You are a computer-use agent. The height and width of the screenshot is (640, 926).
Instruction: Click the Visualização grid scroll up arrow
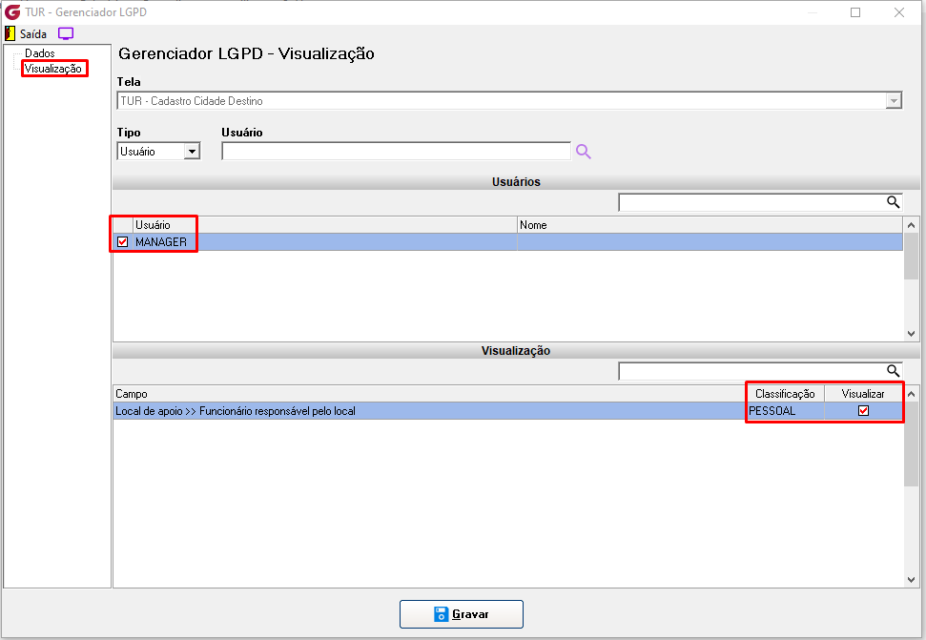point(911,394)
